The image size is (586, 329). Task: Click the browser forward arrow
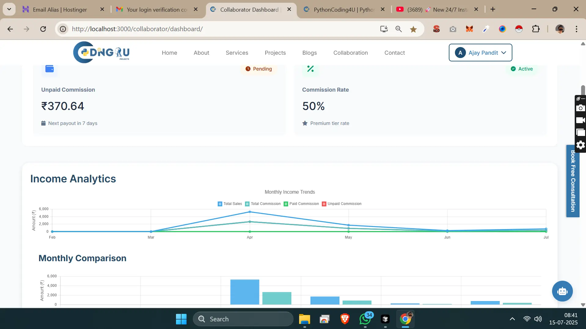click(27, 29)
